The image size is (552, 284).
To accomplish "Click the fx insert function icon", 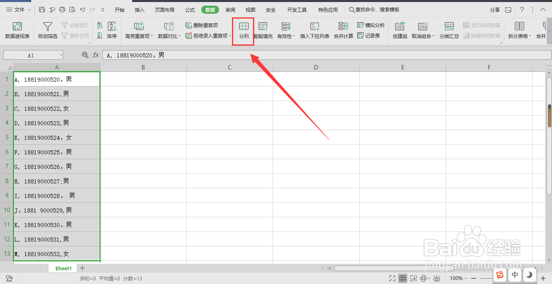I will (x=96, y=55).
